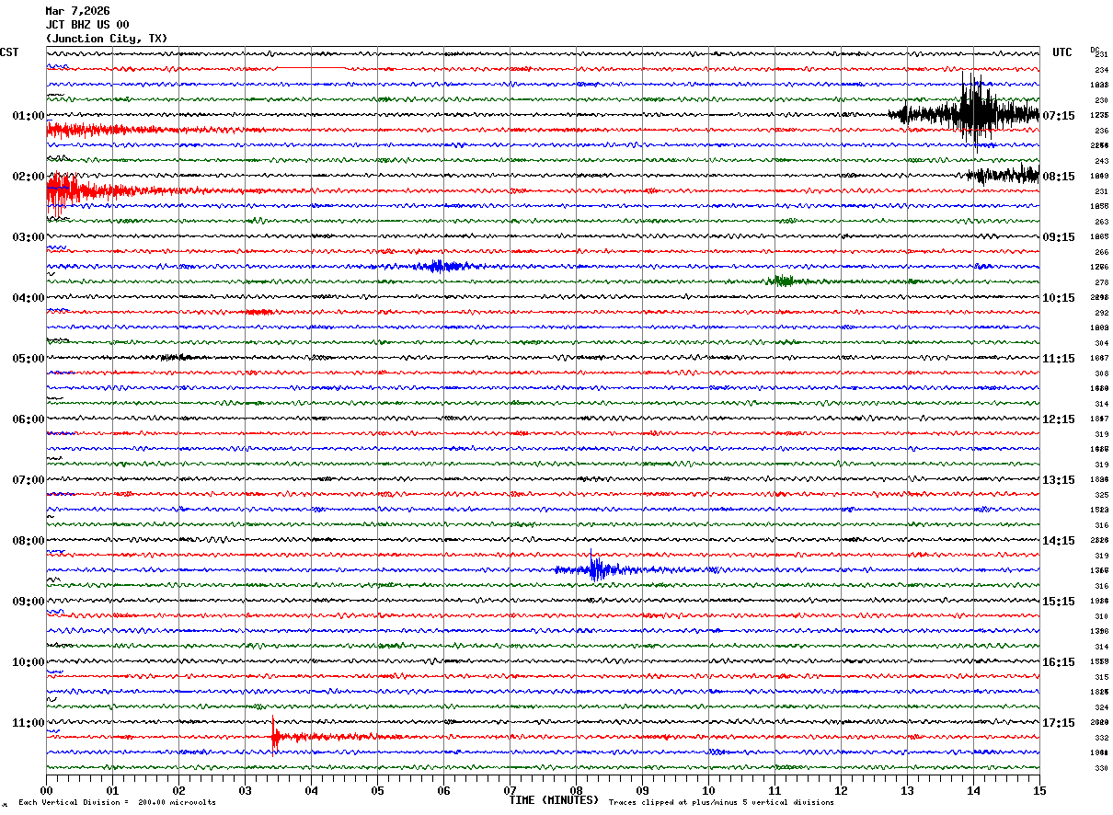Image resolution: width=1113 pixels, height=815 pixels.
Task: Click the 15 minute tick on time axis
Action: (x=1038, y=789)
